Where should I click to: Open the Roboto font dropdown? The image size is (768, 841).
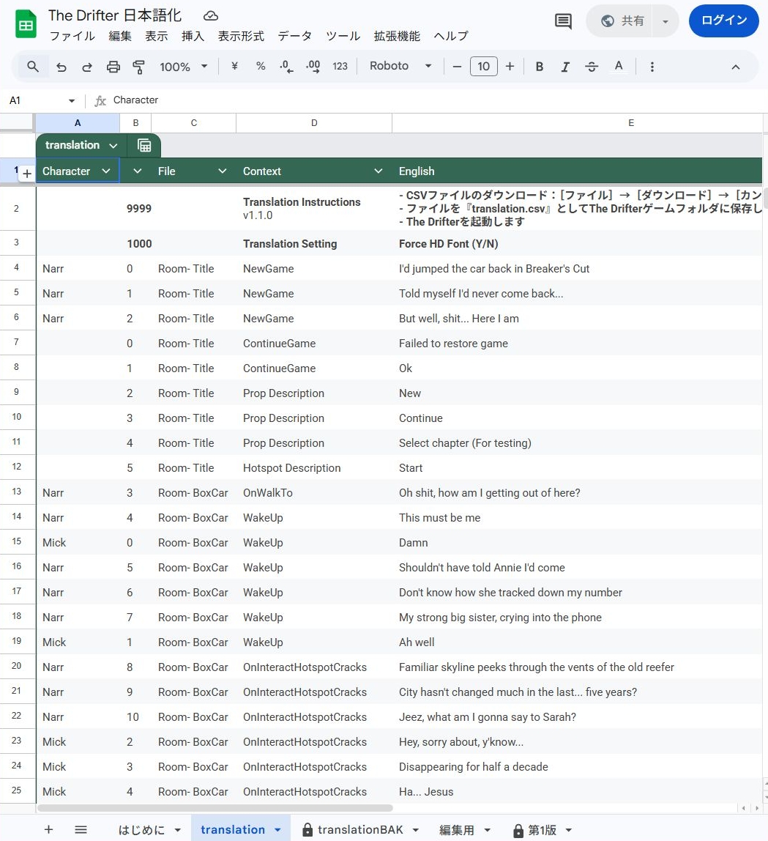[x=400, y=67]
